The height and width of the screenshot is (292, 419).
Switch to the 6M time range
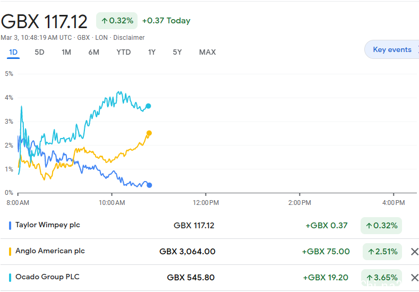pos(94,52)
